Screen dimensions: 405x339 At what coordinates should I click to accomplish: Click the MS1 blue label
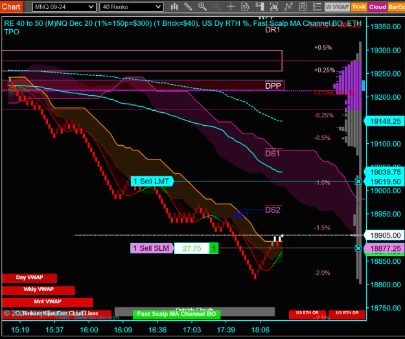pos(240,215)
